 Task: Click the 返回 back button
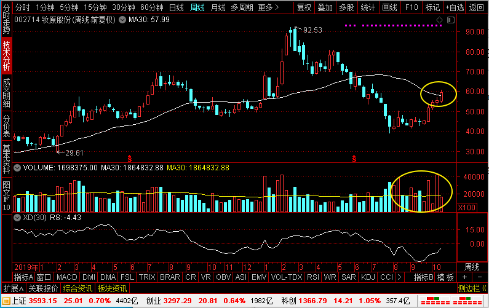click(477, 7)
